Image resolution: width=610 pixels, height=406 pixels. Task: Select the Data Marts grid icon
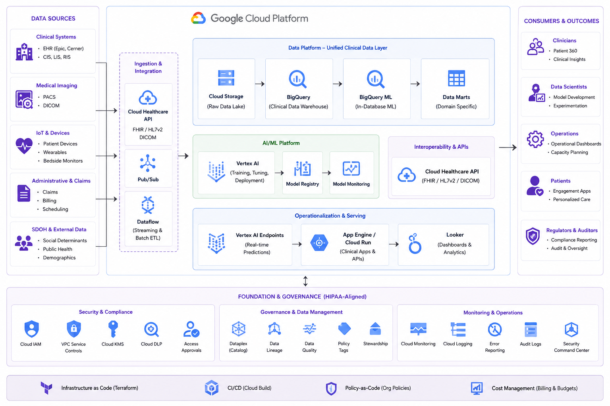click(x=456, y=79)
